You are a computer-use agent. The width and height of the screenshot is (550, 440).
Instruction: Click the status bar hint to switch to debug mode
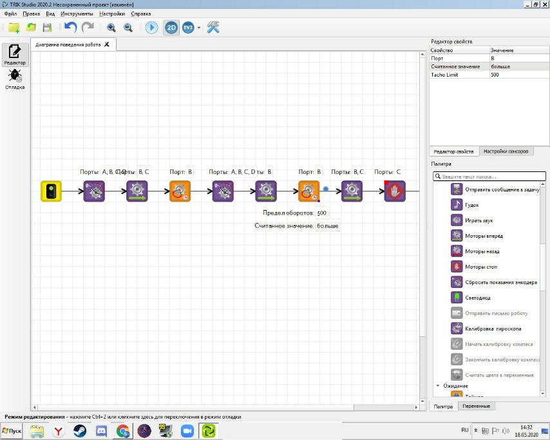(x=122, y=417)
